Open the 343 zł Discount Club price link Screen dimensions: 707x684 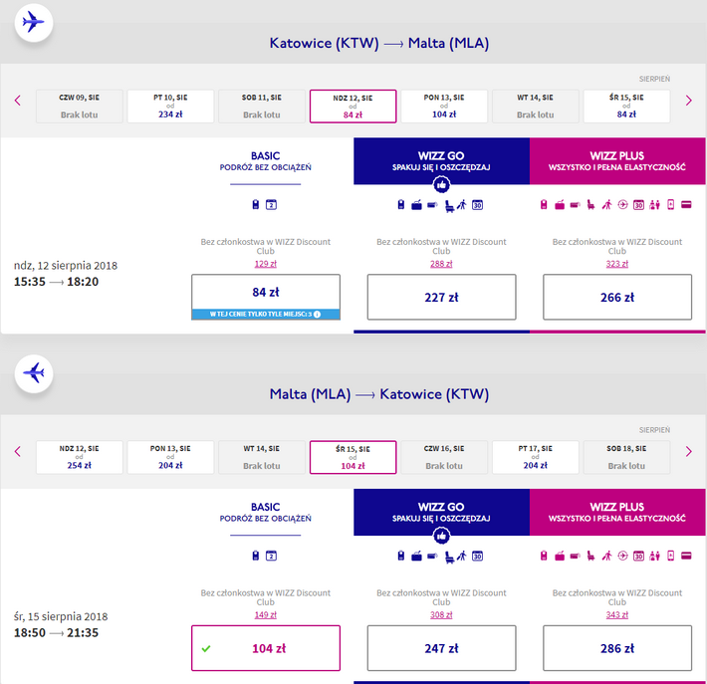pos(617,614)
